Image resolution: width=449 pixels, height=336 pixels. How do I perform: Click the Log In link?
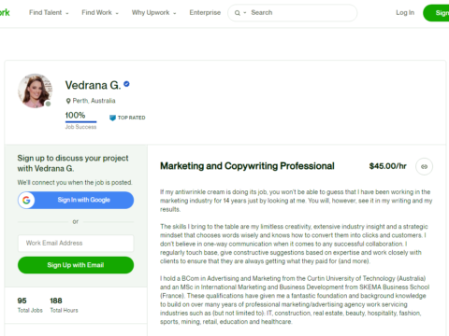(x=405, y=12)
